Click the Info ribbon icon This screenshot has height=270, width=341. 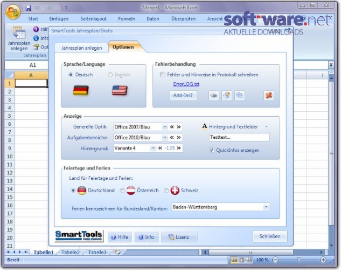coord(36,38)
